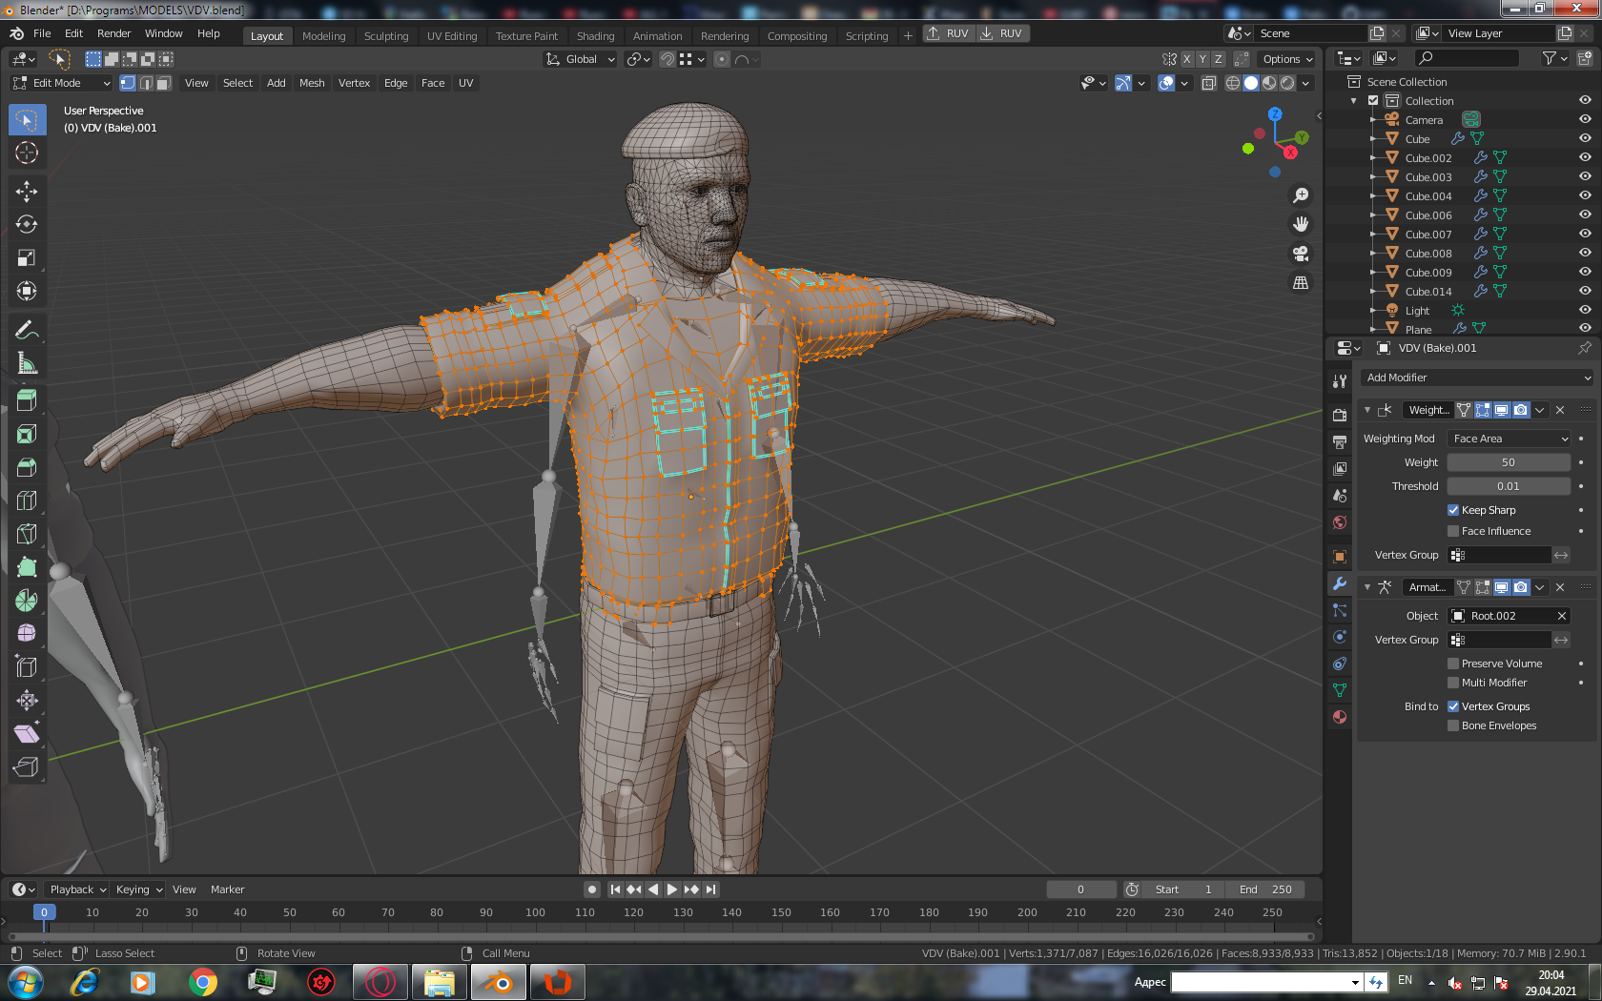Screen dimensions: 1602x1001
Task: Switch to the UV Editing workspace tab
Action: pyautogui.click(x=452, y=36)
